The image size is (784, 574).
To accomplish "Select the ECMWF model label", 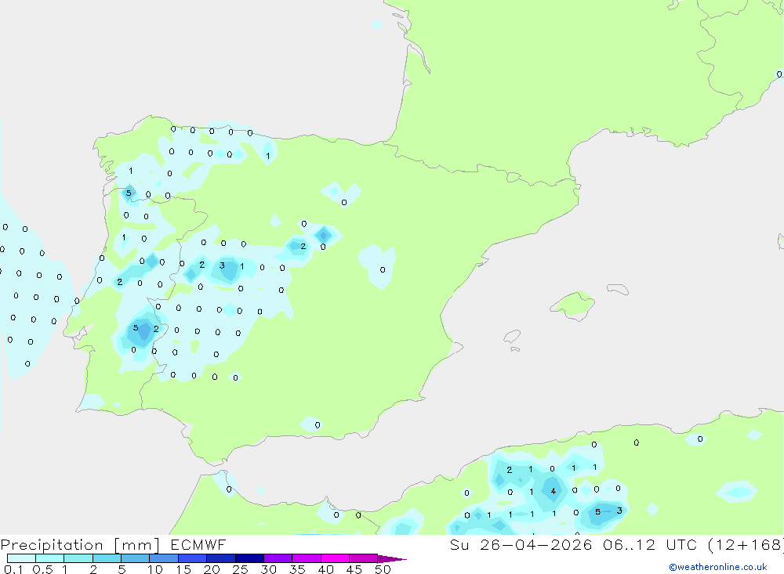I will coord(198,544).
